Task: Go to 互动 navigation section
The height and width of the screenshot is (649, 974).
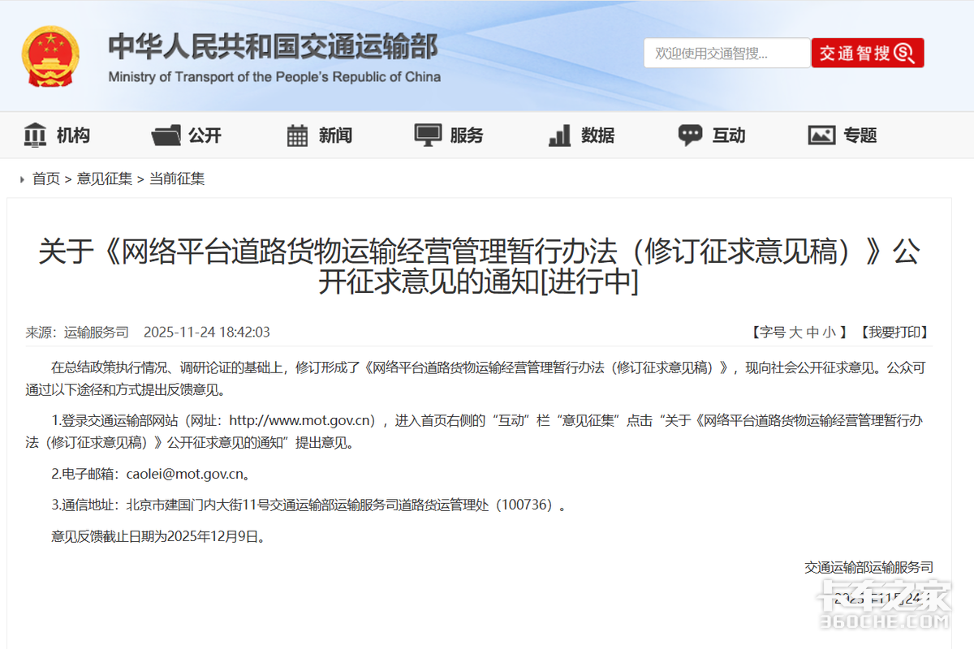Action: (x=728, y=135)
